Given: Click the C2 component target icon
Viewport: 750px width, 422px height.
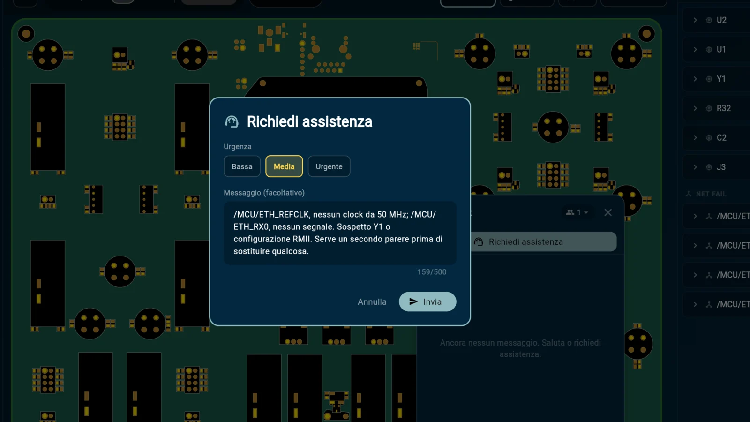Looking at the screenshot, I should (709, 138).
